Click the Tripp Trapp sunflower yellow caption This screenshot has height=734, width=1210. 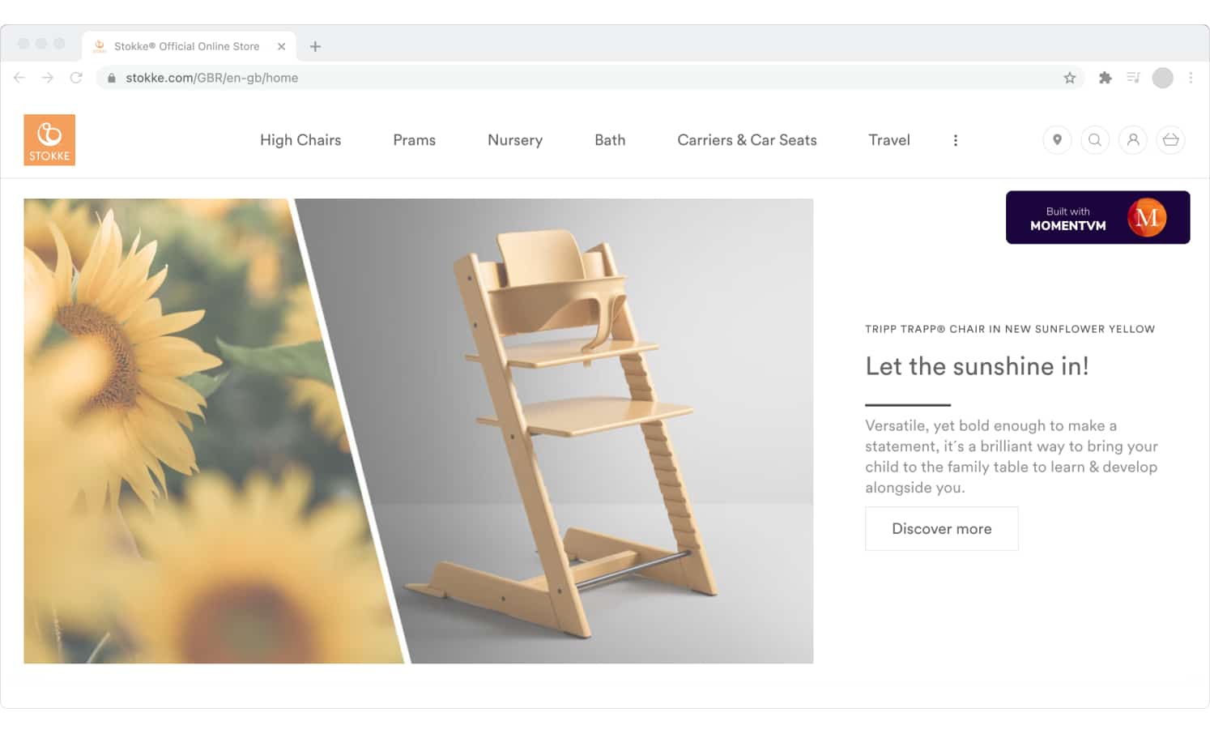pos(1010,329)
